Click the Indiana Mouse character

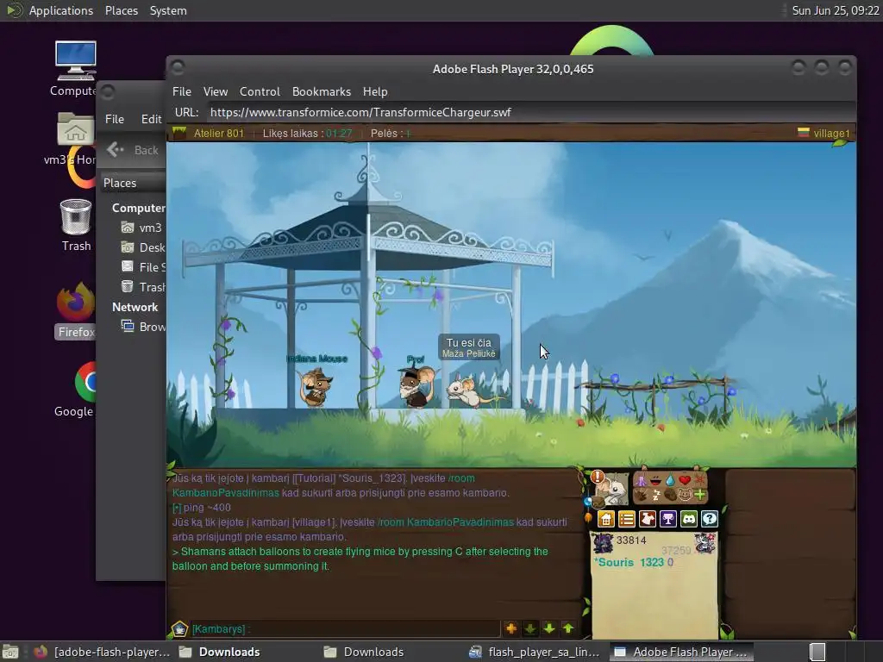316,387
